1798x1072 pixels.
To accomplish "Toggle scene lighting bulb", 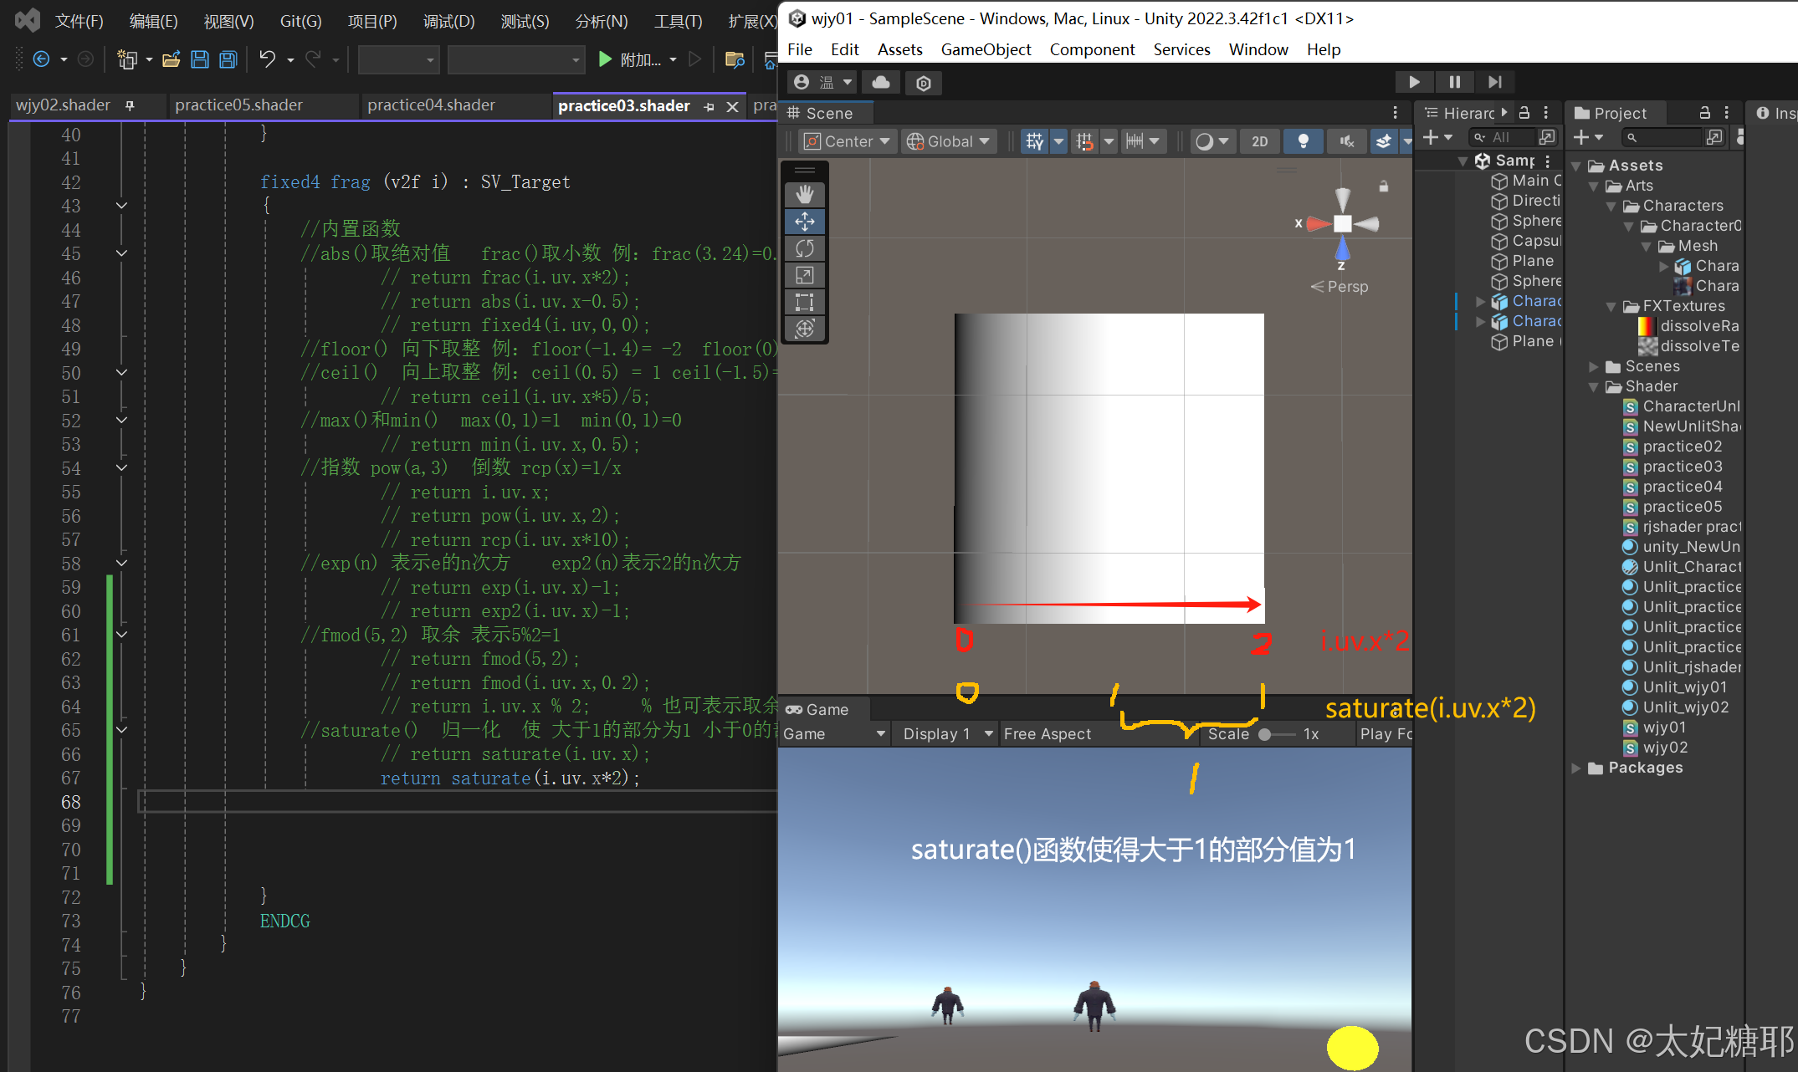I will (x=1303, y=141).
